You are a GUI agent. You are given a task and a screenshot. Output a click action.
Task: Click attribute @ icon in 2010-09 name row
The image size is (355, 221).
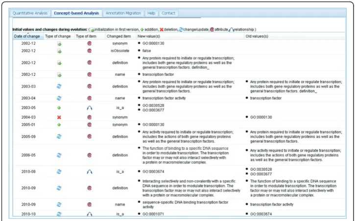pos(90,204)
